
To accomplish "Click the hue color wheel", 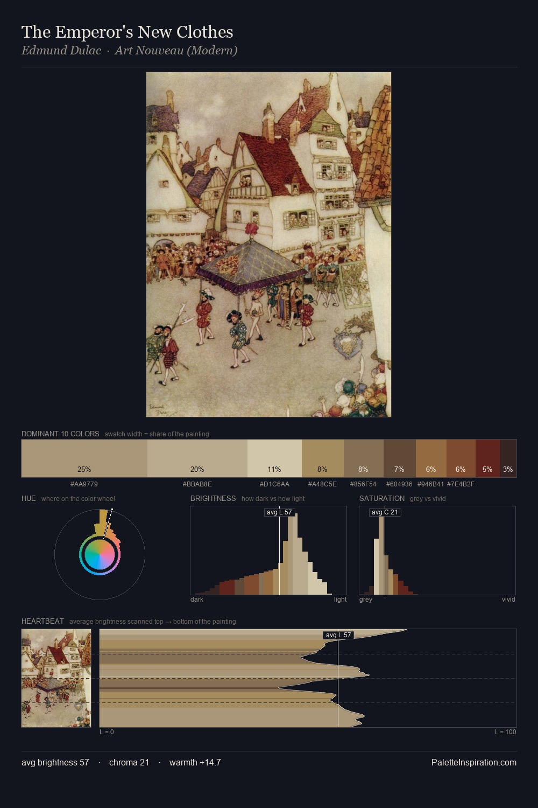I will [x=100, y=554].
